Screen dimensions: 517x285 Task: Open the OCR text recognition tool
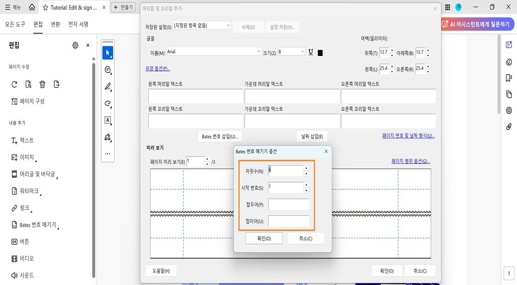[107, 120]
